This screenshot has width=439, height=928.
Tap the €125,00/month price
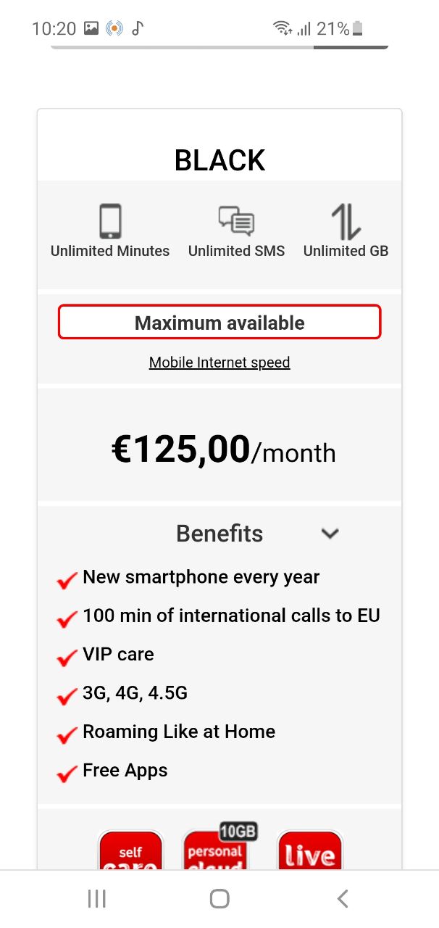[223, 449]
